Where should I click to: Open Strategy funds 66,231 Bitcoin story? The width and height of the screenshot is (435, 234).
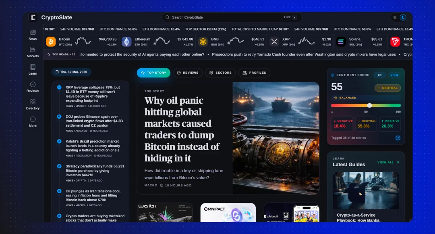[95, 171]
